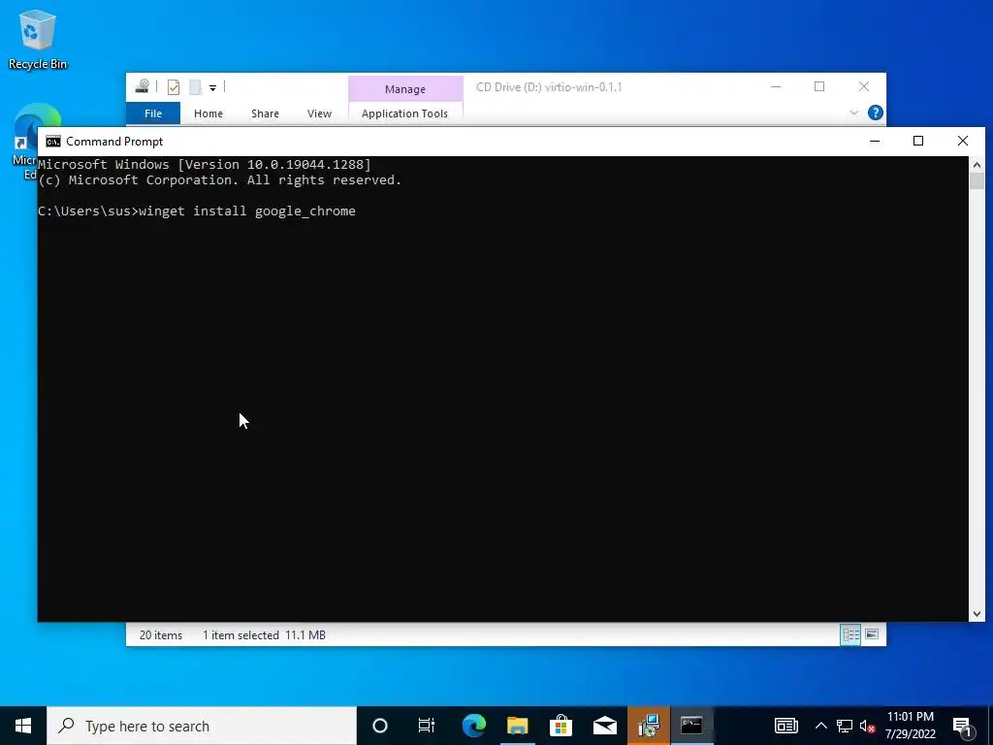Click the new folder Quick Access icon
Screen dimensions: 993x745
coord(196,86)
